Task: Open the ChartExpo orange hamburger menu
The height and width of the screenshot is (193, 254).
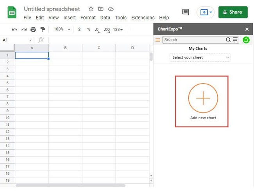Action: 157,40
